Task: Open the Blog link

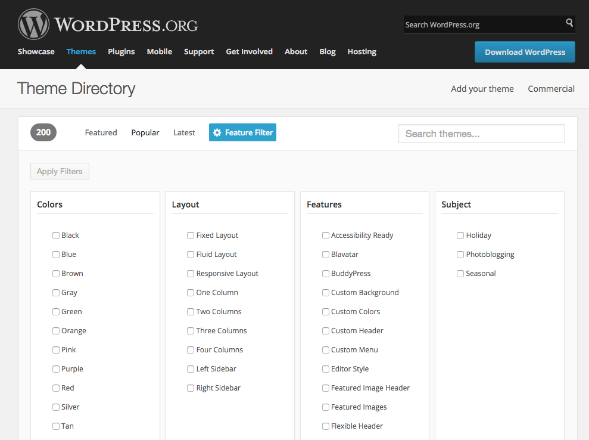Action: [328, 51]
